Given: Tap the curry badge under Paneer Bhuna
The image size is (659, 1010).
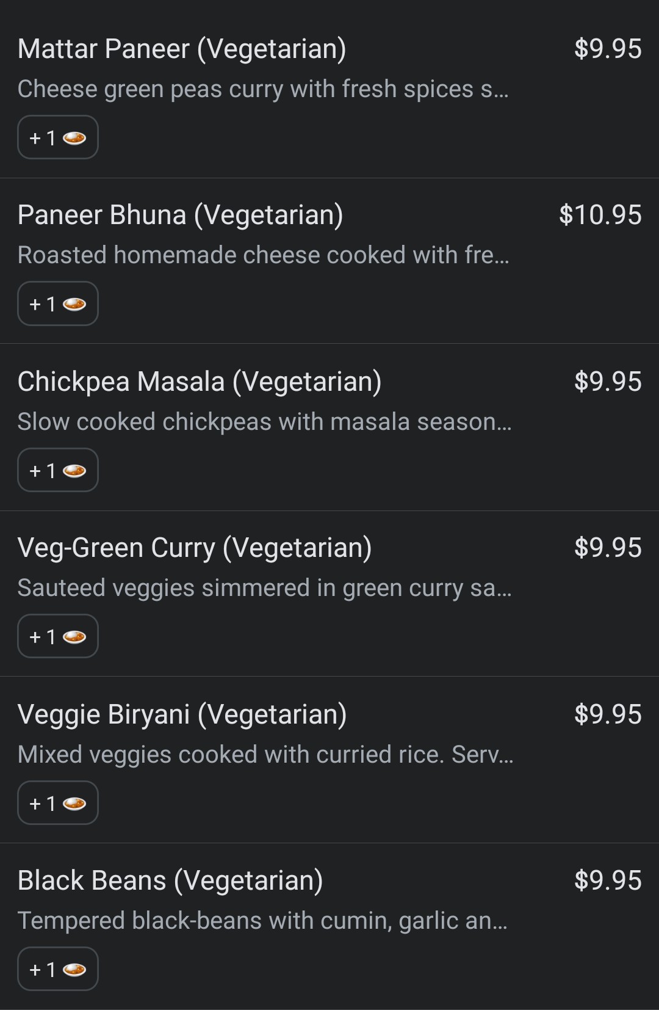Looking at the screenshot, I should pos(58,303).
